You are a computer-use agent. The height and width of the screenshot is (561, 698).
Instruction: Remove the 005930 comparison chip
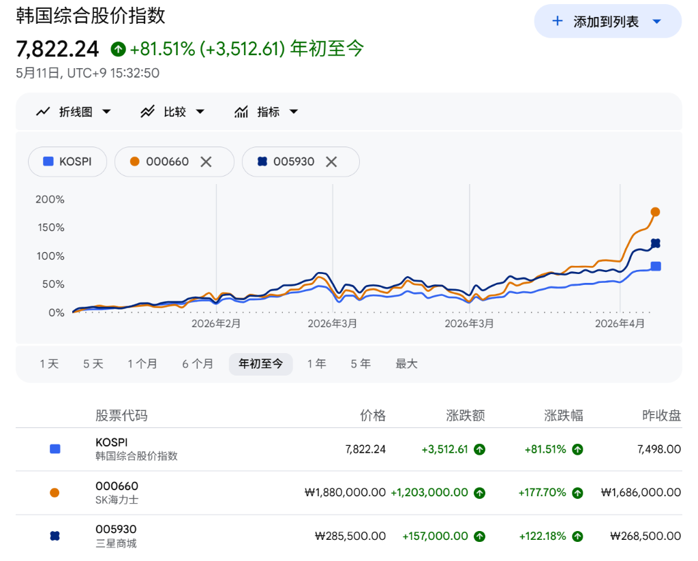click(x=331, y=162)
